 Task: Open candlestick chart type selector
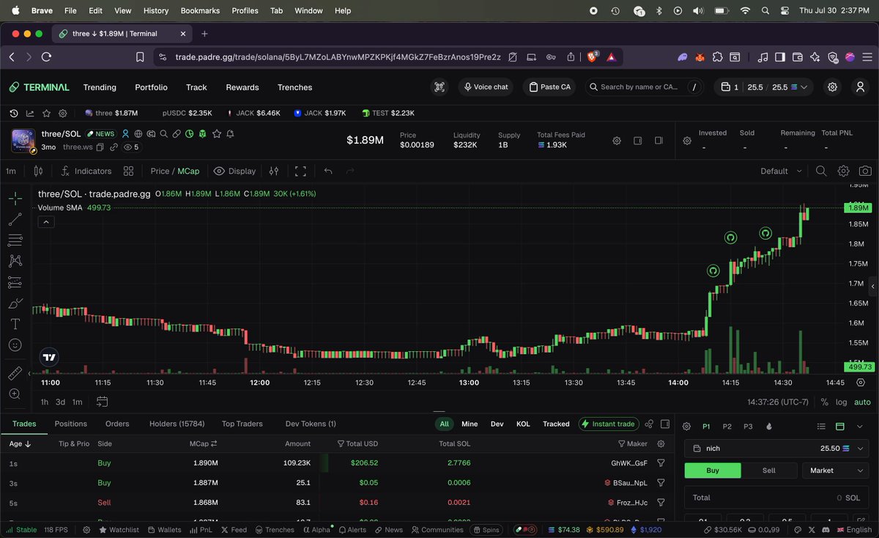[38, 171]
